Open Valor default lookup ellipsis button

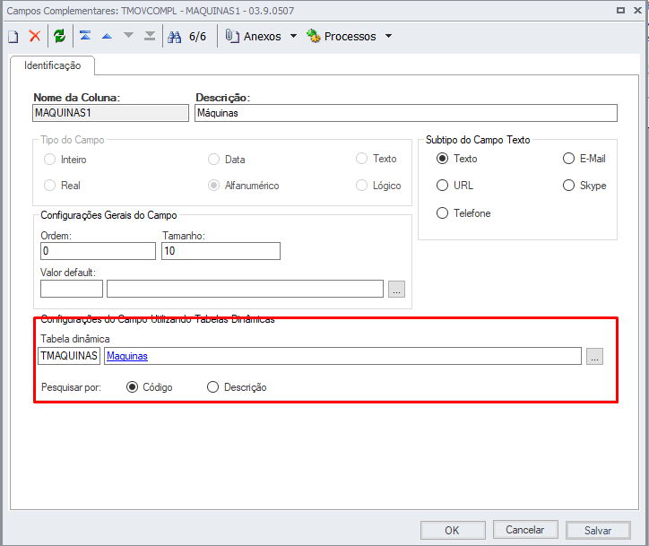click(396, 289)
